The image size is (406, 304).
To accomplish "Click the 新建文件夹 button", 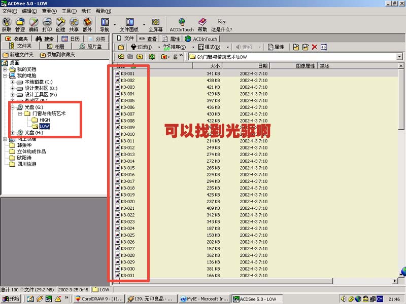I will (x=18, y=55).
